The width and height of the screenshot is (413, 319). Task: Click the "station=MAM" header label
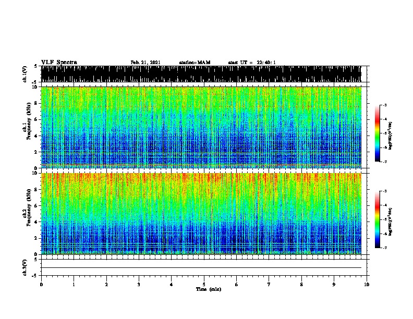[195, 63]
